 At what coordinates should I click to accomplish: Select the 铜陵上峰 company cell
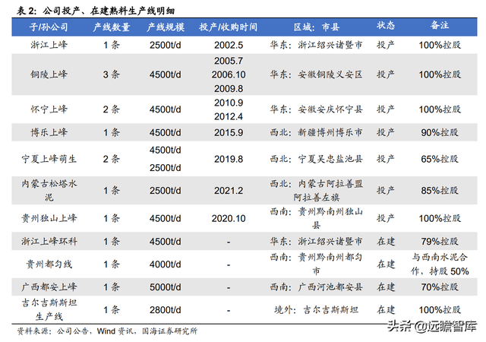(49, 74)
